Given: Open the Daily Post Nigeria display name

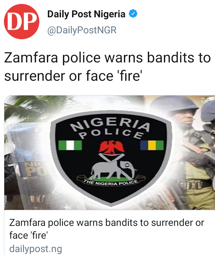Looking at the screenshot, I should 86,14.
